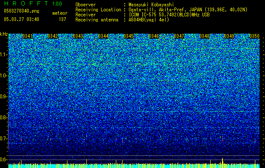Screen dimensions: 265x168
Task: Click the meteor label
Action: (x=60, y=13)
